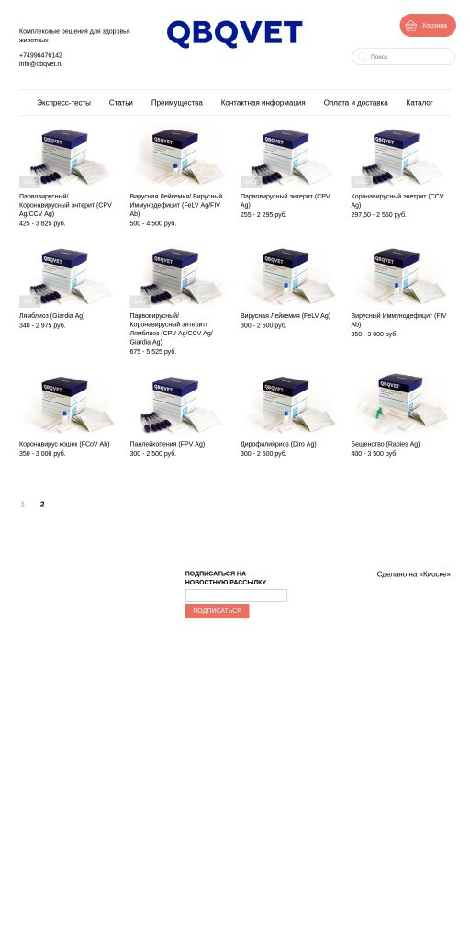Click SALE badge on Лямблиоз product
The height and width of the screenshot is (941, 470).
(29, 300)
